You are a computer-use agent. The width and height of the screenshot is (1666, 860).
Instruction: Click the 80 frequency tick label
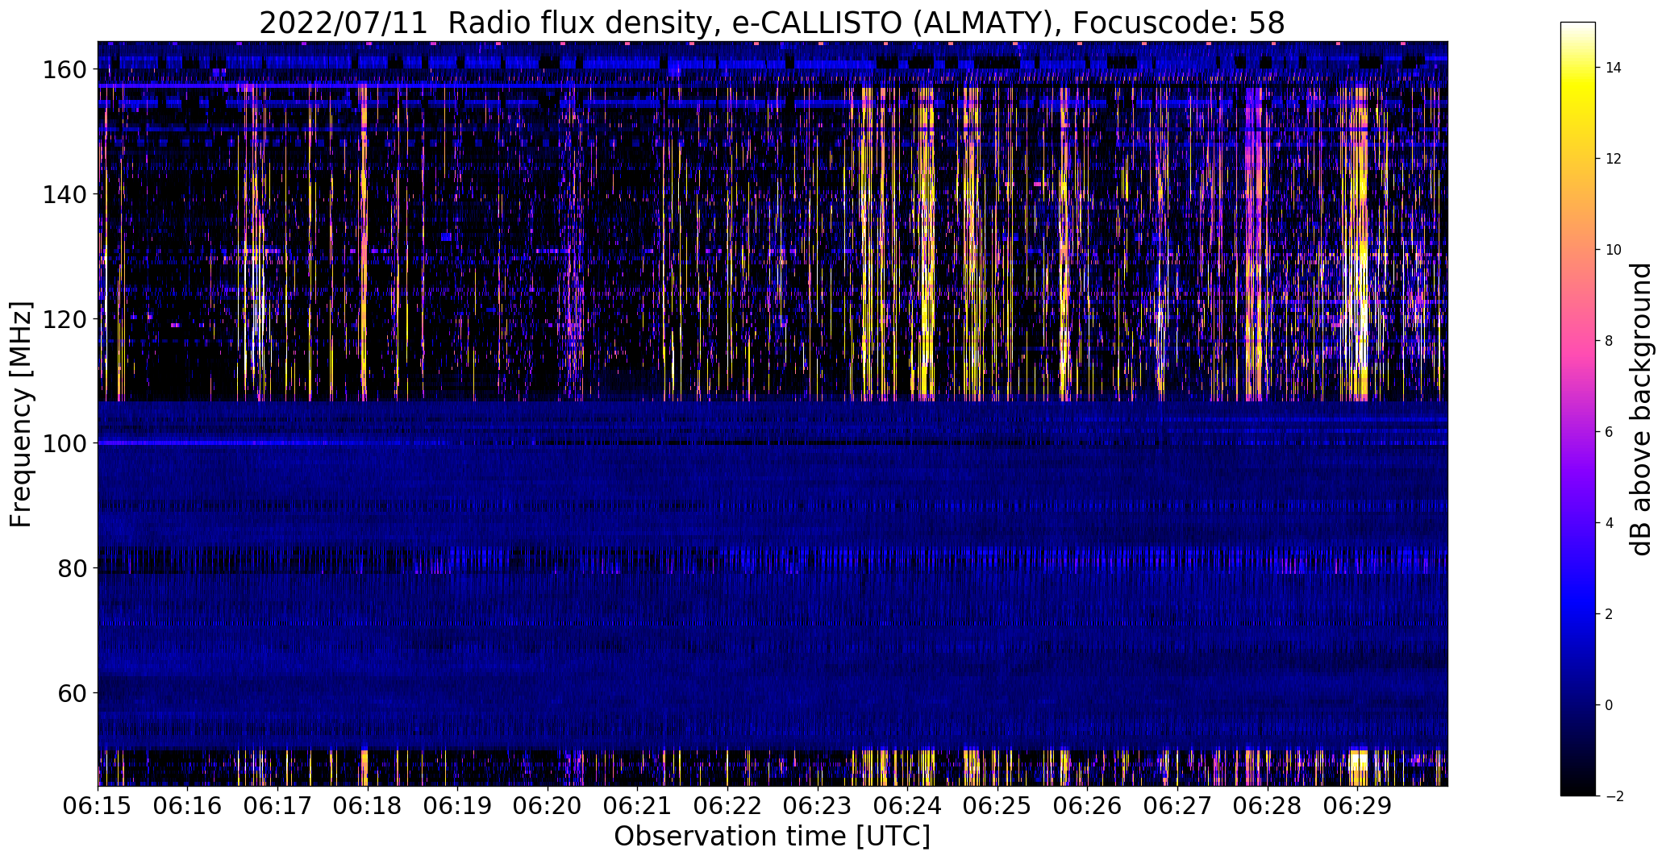pyautogui.click(x=73, y=568)
